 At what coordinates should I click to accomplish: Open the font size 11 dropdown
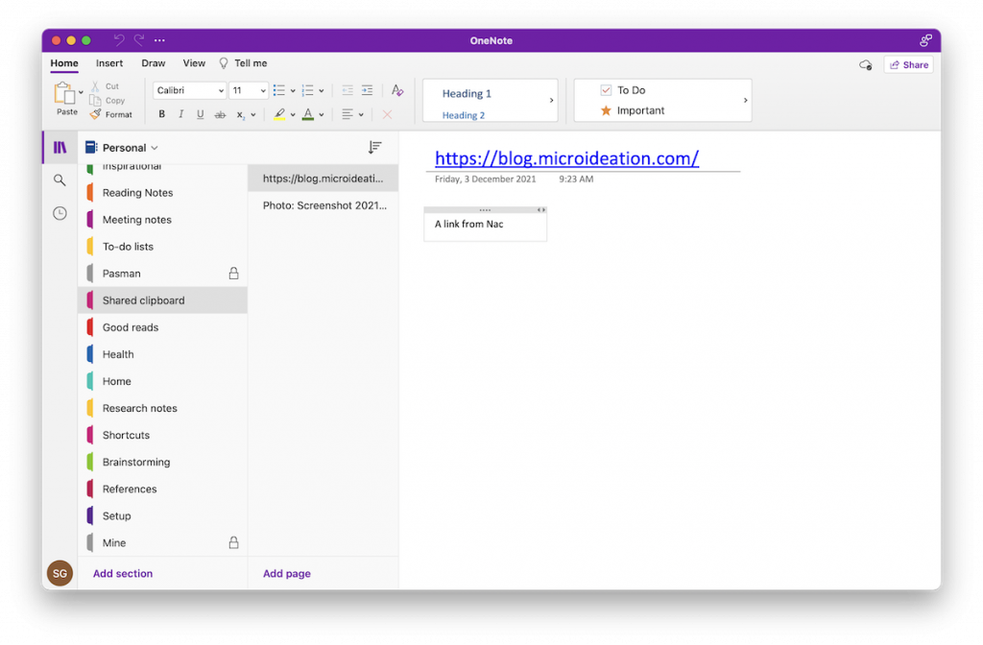coord(249,90)
